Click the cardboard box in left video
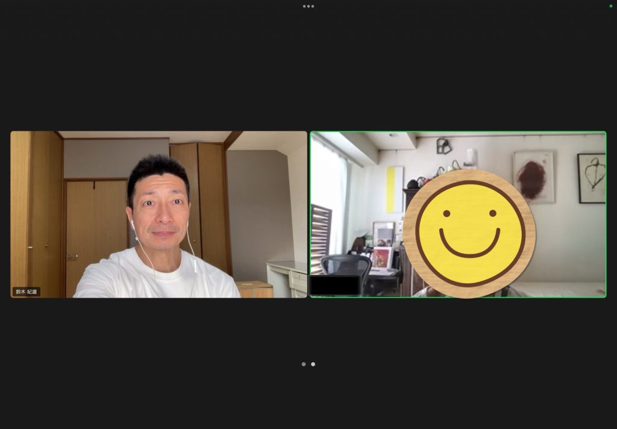617x429 pixels. pyautogui.click(x=254, y=289)
